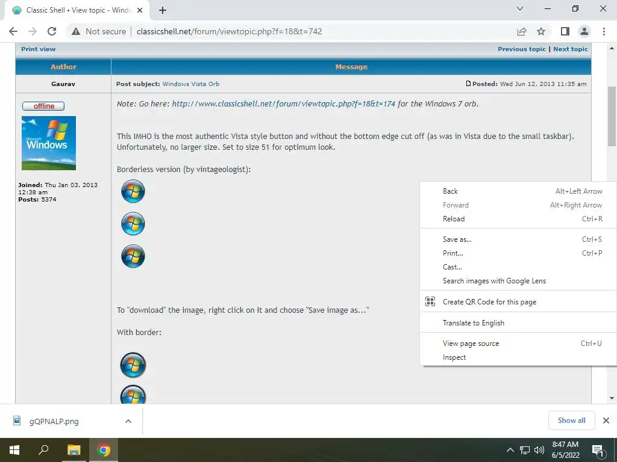The width and height of the screenshot is (617, 462).
Task: Go back using the browser back arrow
Action: pos(13,31)
